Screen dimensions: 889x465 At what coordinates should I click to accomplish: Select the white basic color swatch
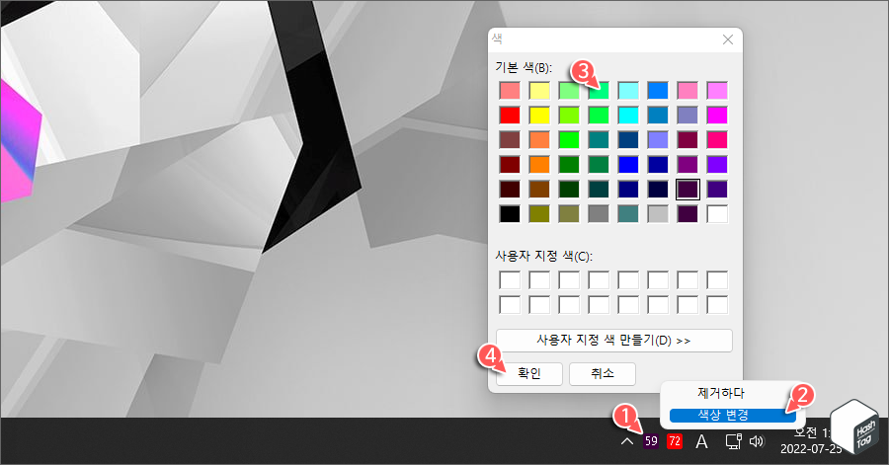coord(717,214)
